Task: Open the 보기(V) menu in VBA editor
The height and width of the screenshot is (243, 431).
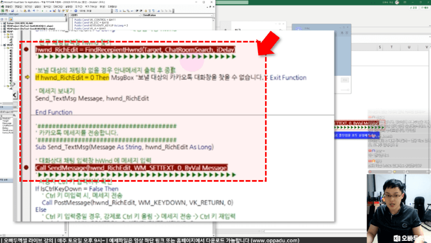Action: (29, 6)
